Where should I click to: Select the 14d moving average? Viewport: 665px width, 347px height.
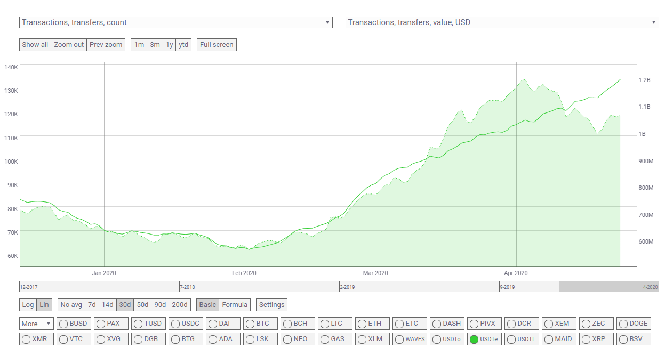(108, 305)
